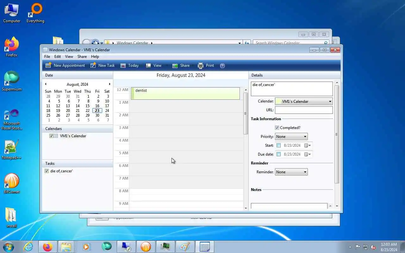This screenshot has width=405, height=253.
Task: Open Everything desktop shortcut
Action: pos(35,13)
